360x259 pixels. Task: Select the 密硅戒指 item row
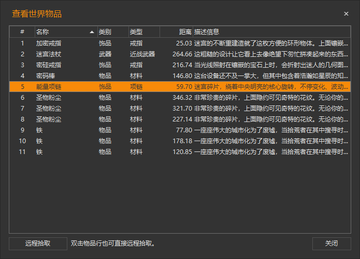coord(180,65)
